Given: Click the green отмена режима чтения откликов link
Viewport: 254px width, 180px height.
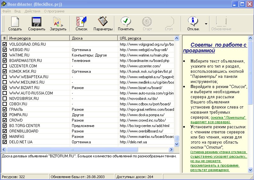Looking at the screenshot, I should (x=219, y=161).
